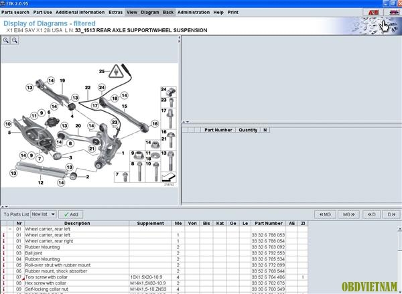Go to previous main group «MG
The height and width of the screenshot is (294, 402).
point(325,214)
